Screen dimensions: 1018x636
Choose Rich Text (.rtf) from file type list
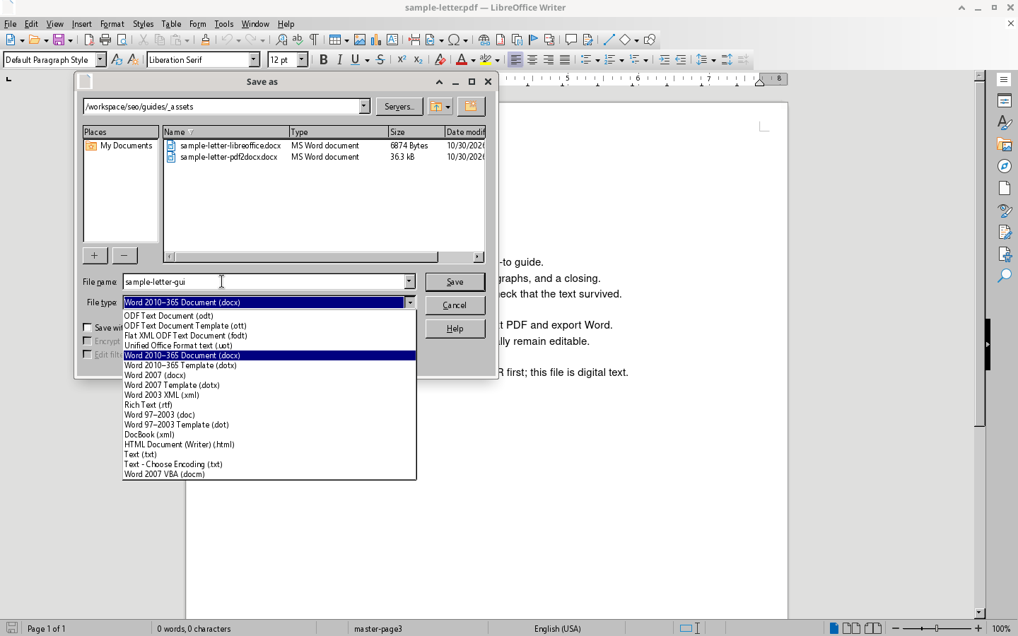[x=269, y=405]
